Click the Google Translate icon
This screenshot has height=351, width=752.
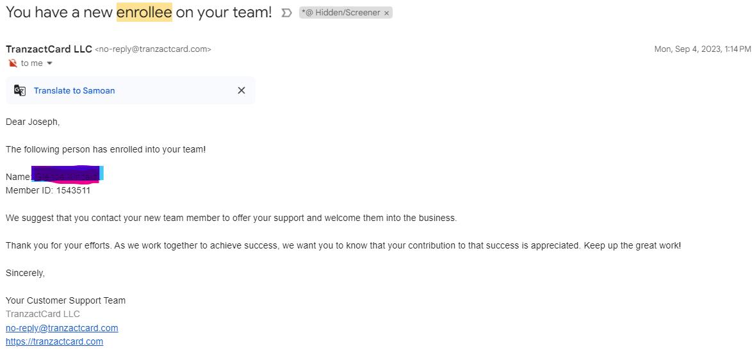(20, 90)
